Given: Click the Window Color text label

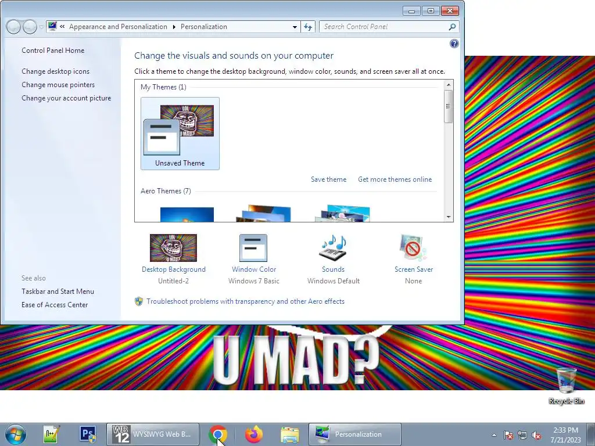Looking at the screenshot, I should tap(254, 269).
